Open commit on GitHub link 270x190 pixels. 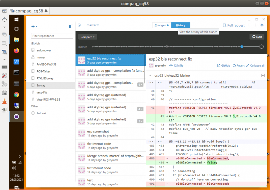224,65
